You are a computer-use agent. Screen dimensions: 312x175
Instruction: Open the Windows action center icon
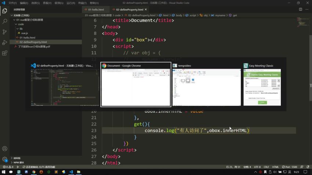tap(305, 172)
